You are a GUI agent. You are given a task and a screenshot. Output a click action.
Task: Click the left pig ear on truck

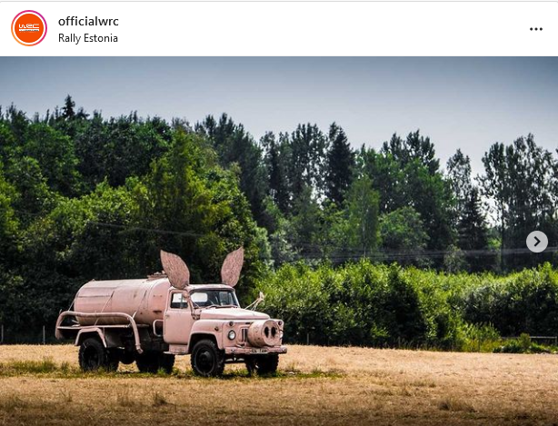click(174, 269)
